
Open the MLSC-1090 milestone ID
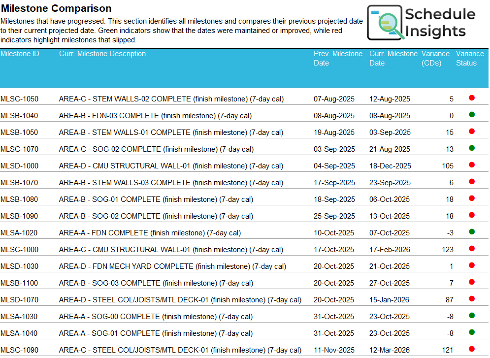click(19, 350)
